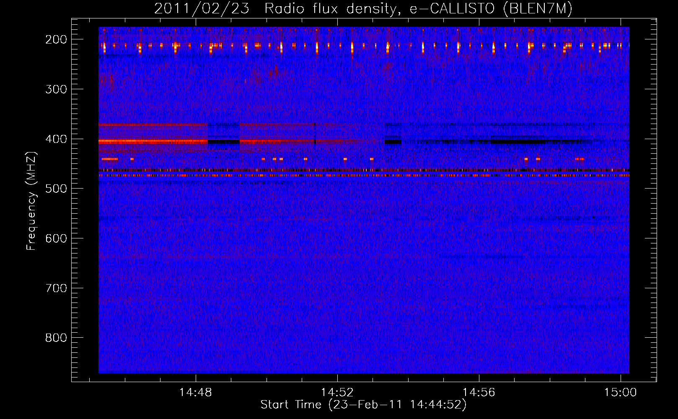Click the '14:52' time tick label
Viewport: 678px width, 419px height.
[337, 393]
